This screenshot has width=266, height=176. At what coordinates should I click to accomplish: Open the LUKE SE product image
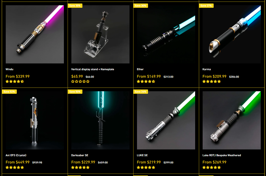pos(166,120)
